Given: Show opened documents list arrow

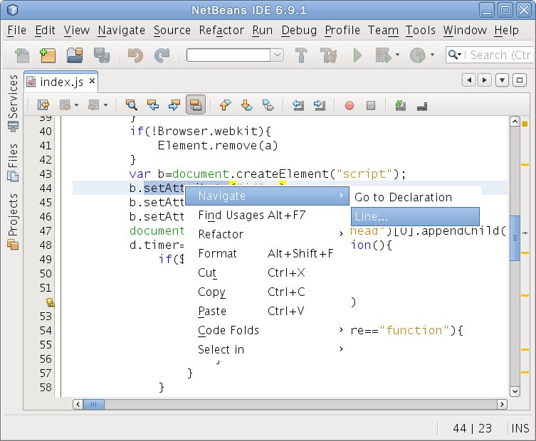Looking at the screenshot, I should pyautogui.click(x=502, y=80).
